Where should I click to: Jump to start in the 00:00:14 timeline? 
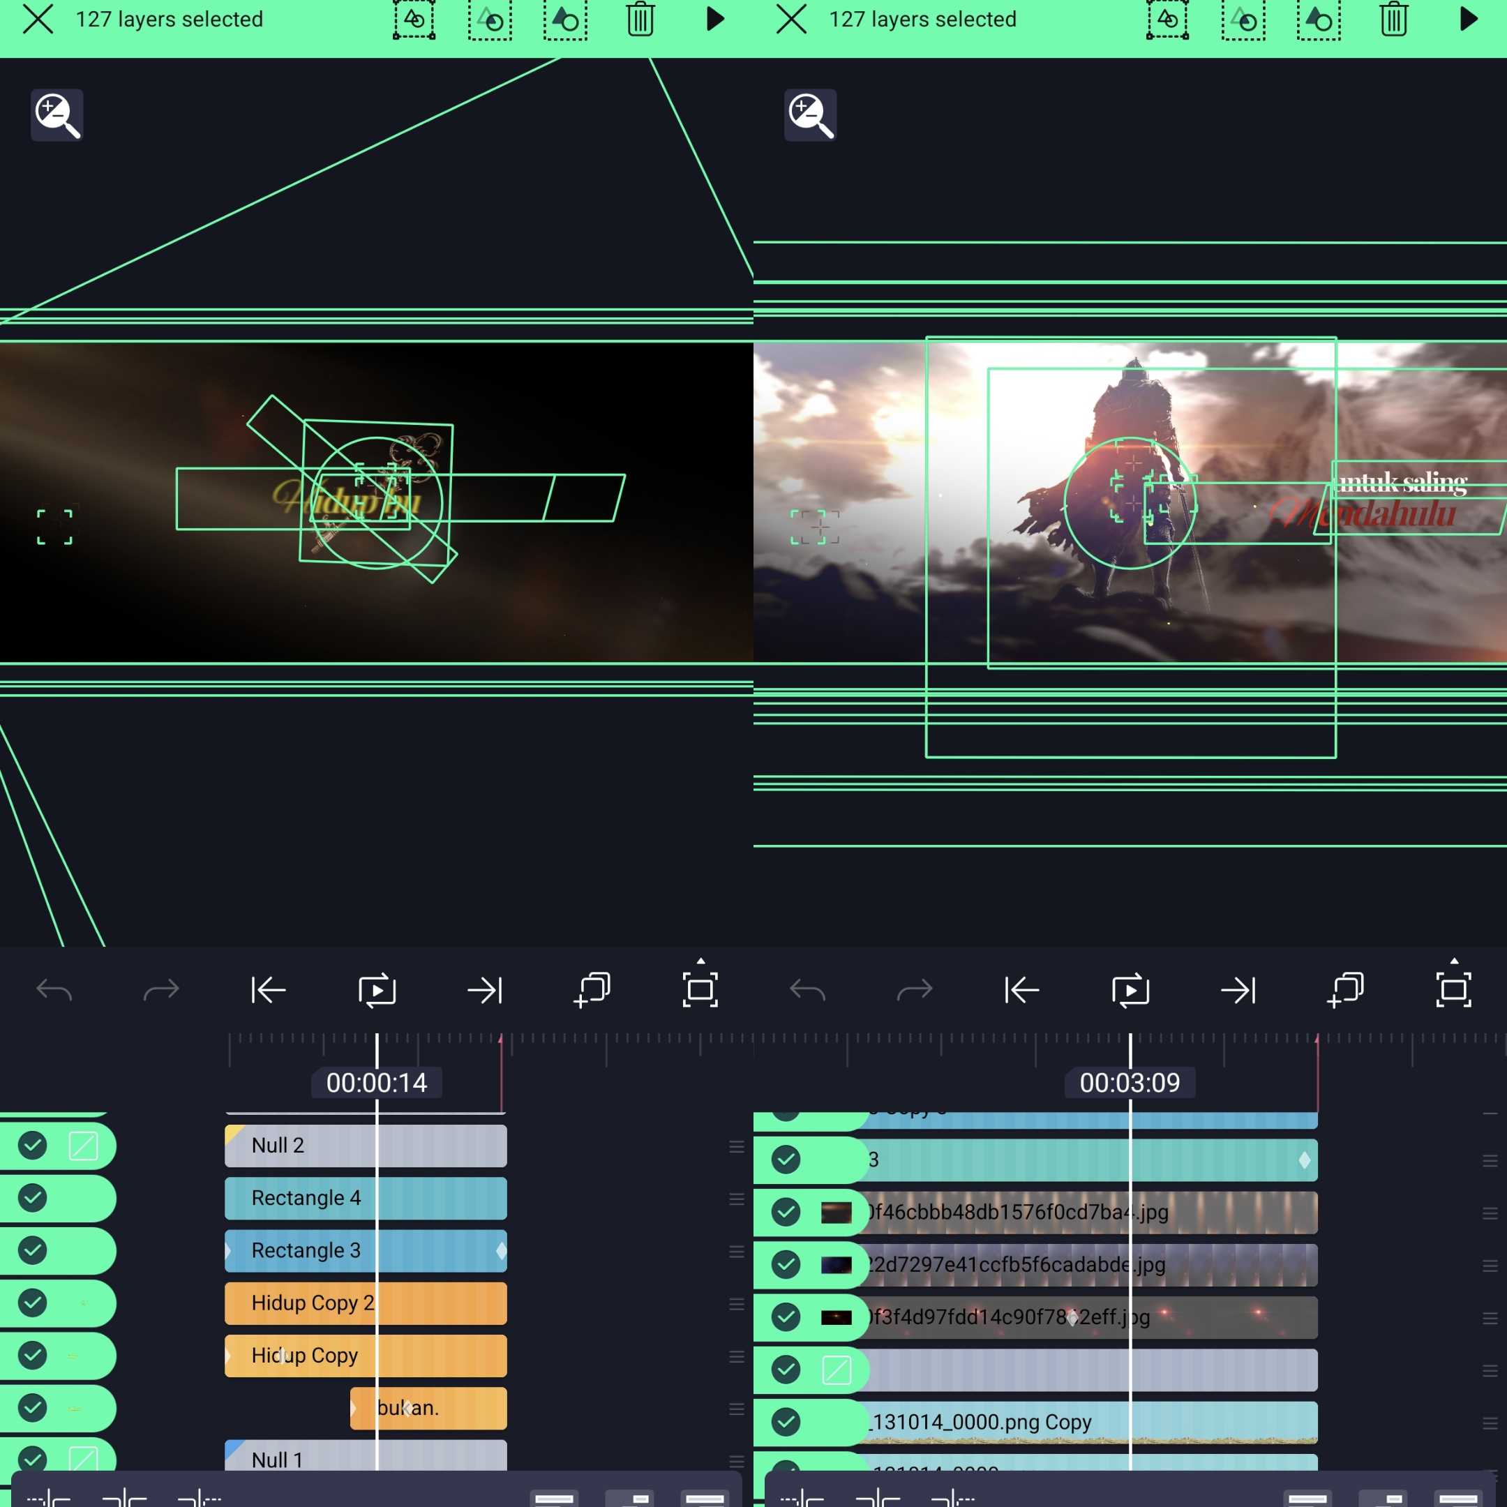(269, 991)
